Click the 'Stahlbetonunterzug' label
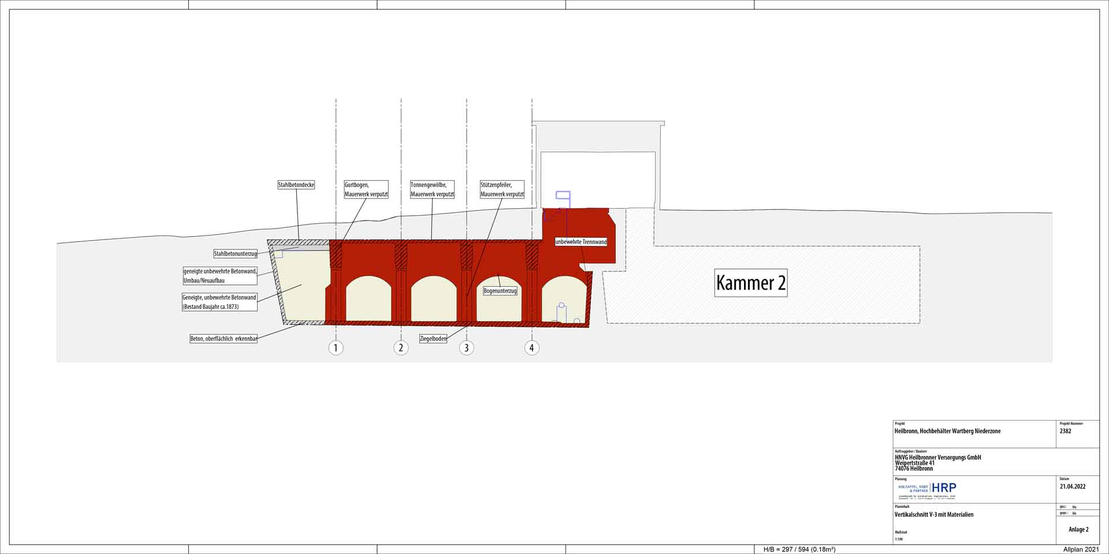 pos(235,254)
